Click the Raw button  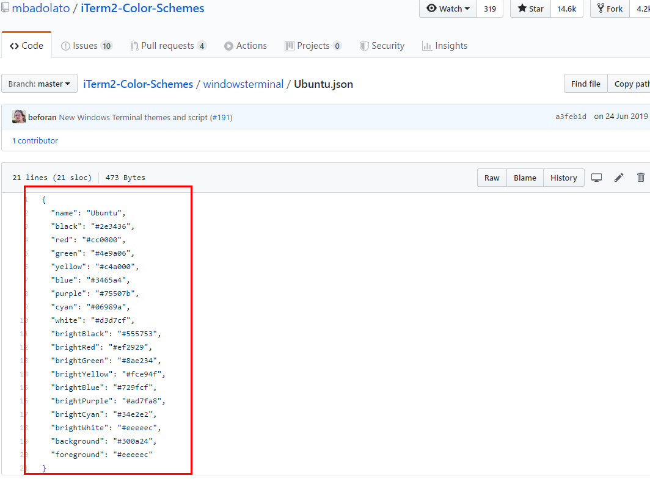pos(492,177)
